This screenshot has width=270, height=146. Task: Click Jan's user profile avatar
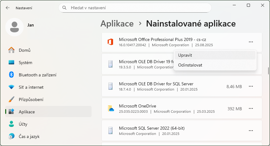[x=14, y=27]
